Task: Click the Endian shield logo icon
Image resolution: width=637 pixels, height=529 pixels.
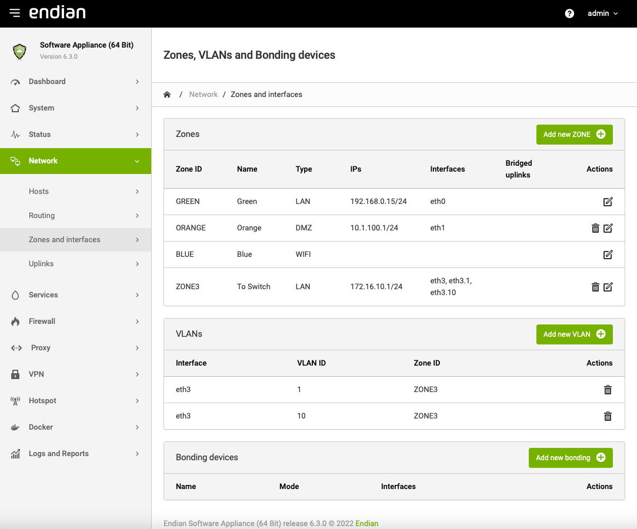Action: [19, 51]
